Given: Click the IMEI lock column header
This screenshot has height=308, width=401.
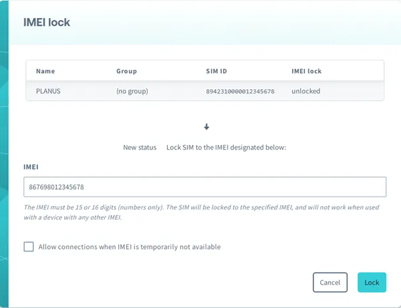Looking at the screenshot, I should tap(306, 71).
